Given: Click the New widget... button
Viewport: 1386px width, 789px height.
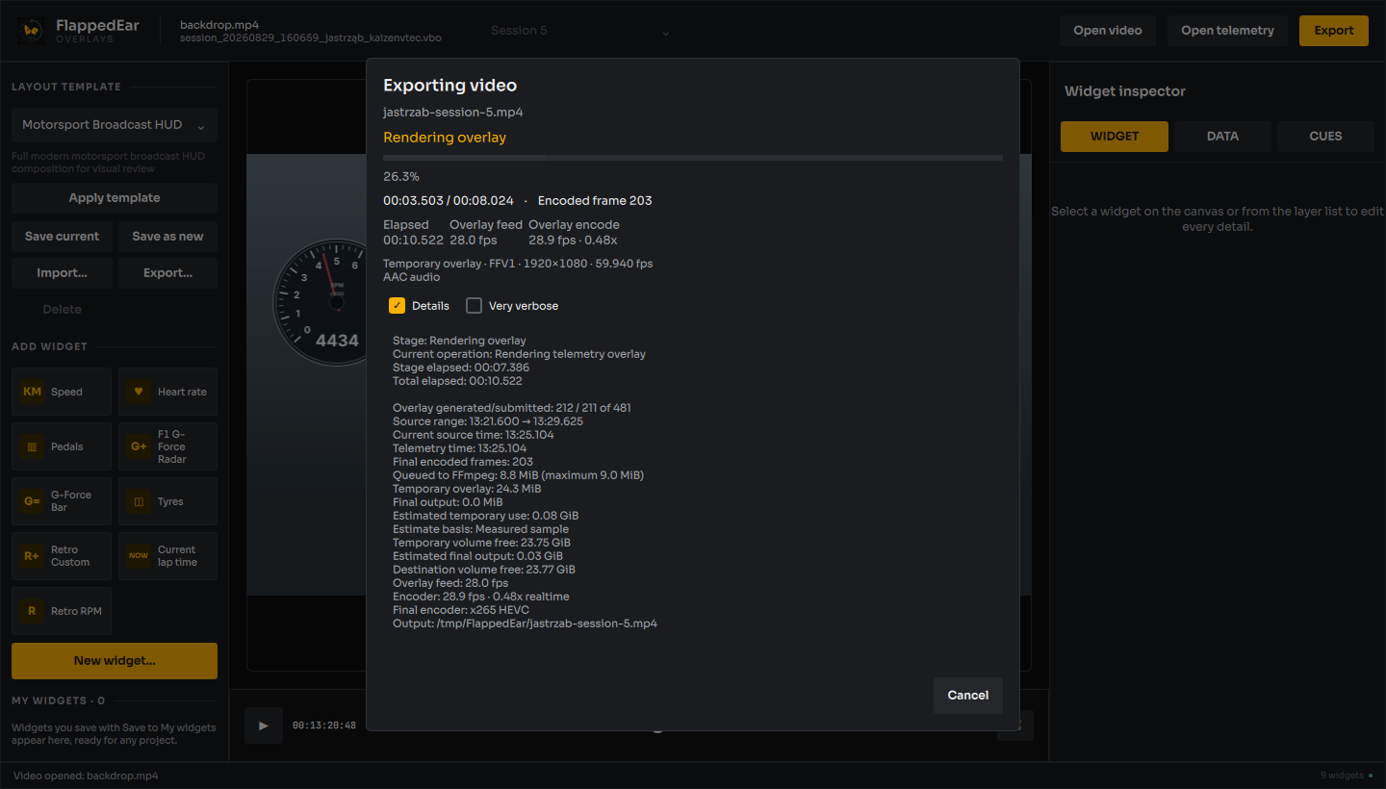Looking at the screenshot, I should pyautogui.click(x=115, y=661).
